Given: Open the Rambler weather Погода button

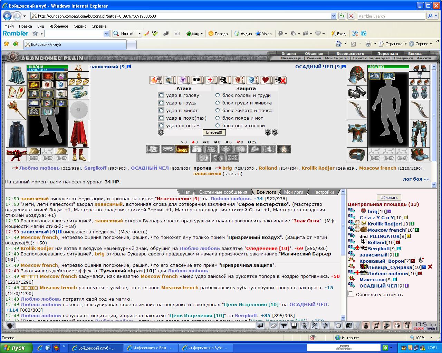Looking at the screenshot, I should click(x=218, y=33).
